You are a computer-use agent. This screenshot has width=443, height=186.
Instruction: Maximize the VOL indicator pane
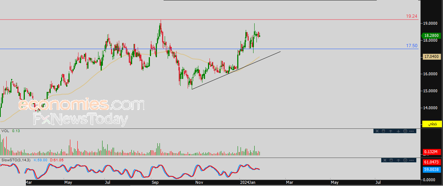[383, 131]
